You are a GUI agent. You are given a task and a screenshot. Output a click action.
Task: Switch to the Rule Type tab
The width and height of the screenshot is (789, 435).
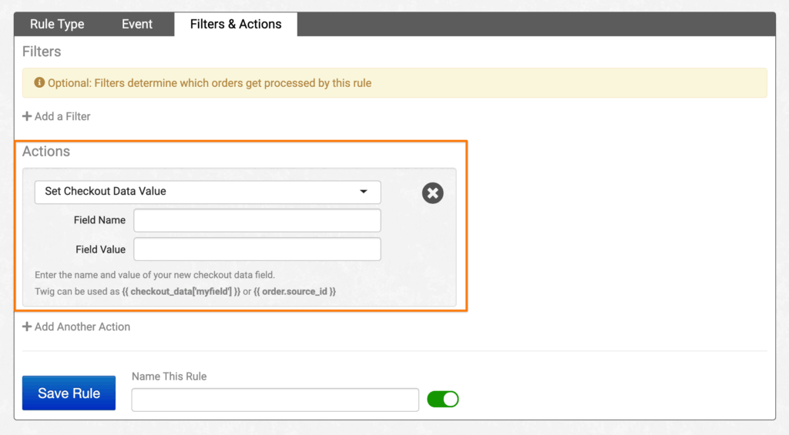click(57, 24)
